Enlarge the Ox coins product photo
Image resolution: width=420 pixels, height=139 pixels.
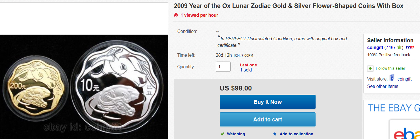click(x=84, y=87)
